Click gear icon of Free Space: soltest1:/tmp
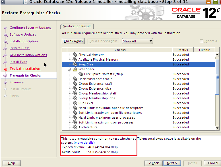The height and width of the screenshot is (167, 221). pos(80,74)
